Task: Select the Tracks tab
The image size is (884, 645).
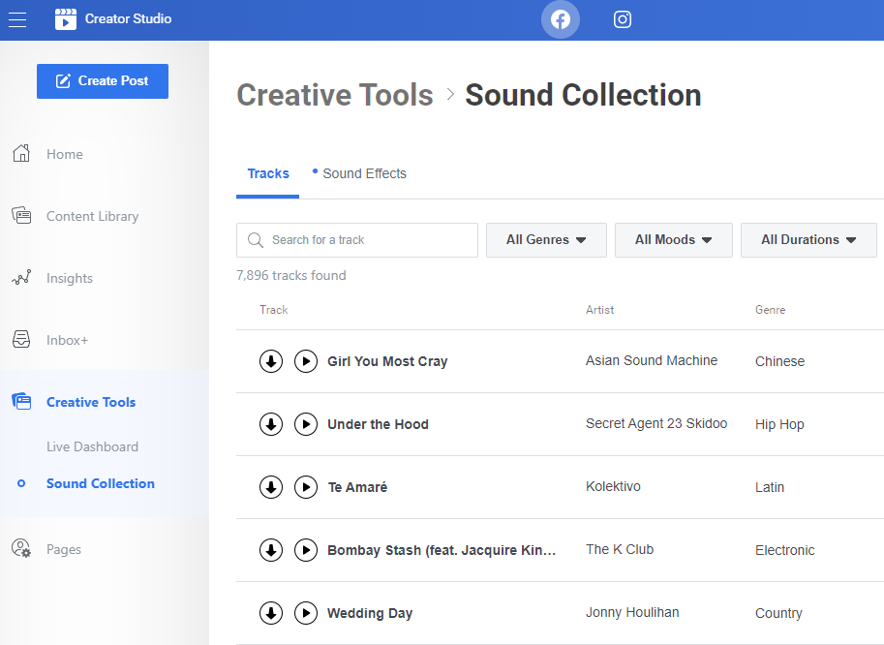Action: (267, 172)
